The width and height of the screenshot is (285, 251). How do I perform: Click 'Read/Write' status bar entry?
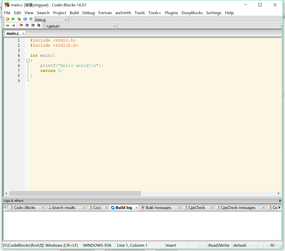[x=219, y=245]
